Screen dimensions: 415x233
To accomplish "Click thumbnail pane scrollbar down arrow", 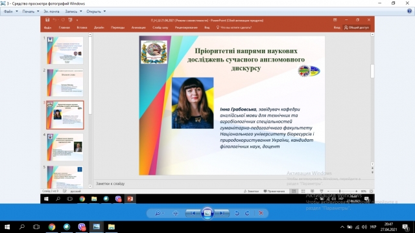I will (x=90, y=186).
